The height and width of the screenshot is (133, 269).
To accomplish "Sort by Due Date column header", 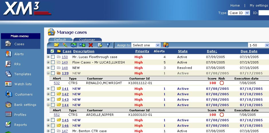I will tap(249, 51).
